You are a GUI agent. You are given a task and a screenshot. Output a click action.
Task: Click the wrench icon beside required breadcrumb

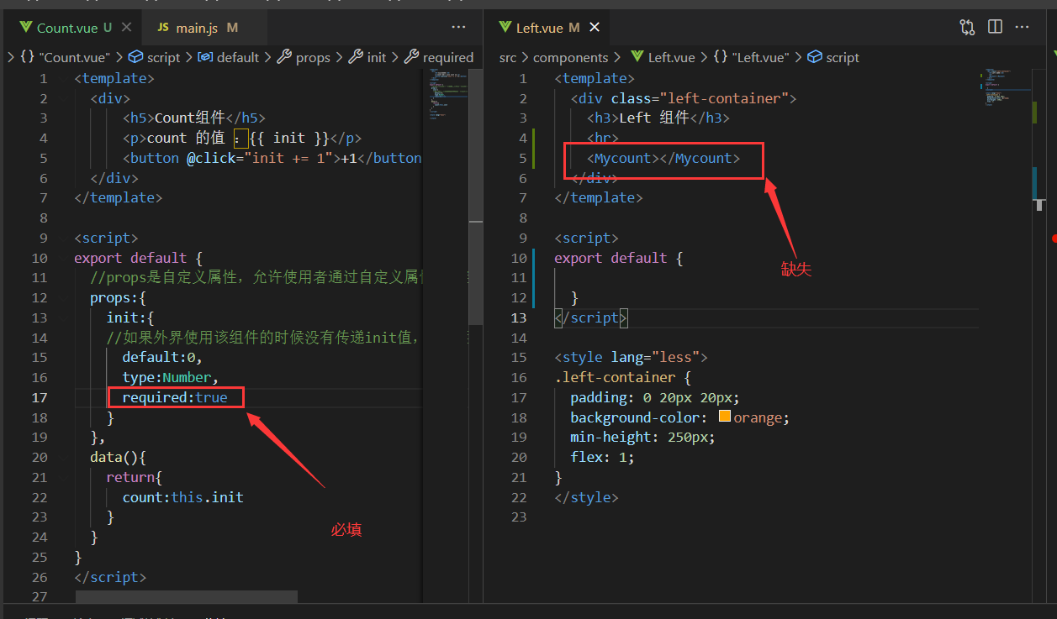point(411,57)
